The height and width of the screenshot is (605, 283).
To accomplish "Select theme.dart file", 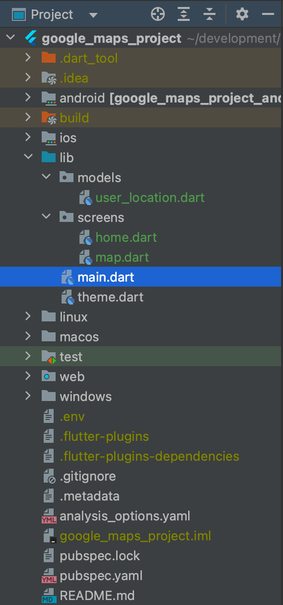I will tap(110, 297).
